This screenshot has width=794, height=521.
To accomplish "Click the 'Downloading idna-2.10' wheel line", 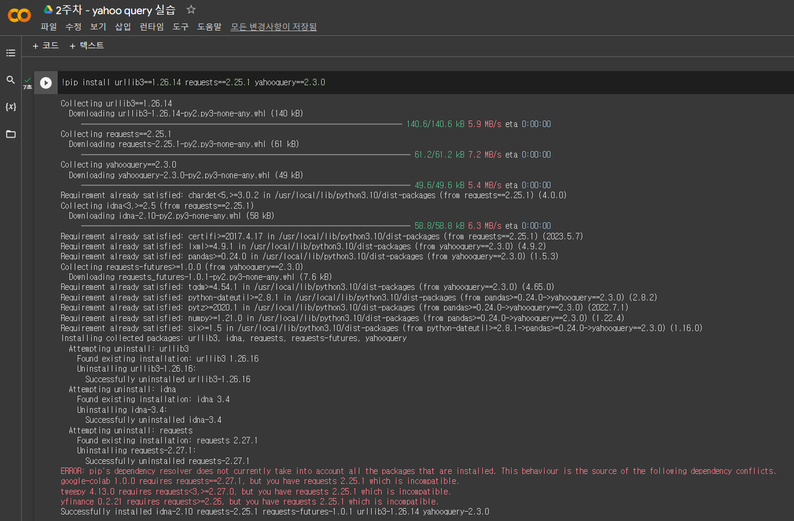I will 171,216.
